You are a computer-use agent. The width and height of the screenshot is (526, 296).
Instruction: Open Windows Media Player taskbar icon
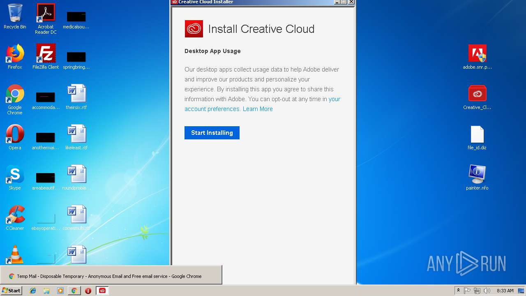pyautogui.click(x=60, y=291)
